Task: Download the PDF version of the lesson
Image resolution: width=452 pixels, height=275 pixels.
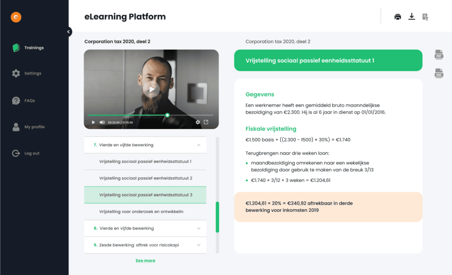Action: (x=439, y=54)
